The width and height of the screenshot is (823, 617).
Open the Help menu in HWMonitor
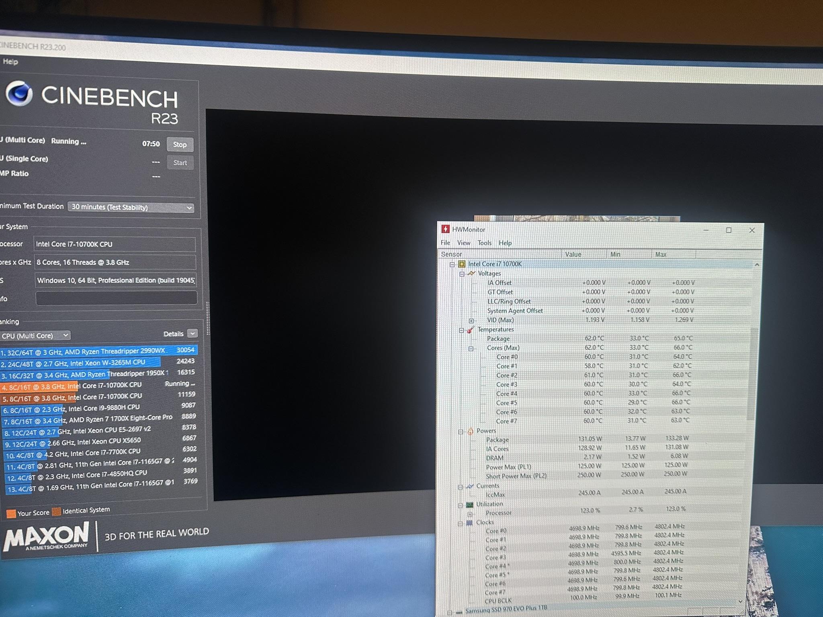click(x=505, y=243)
